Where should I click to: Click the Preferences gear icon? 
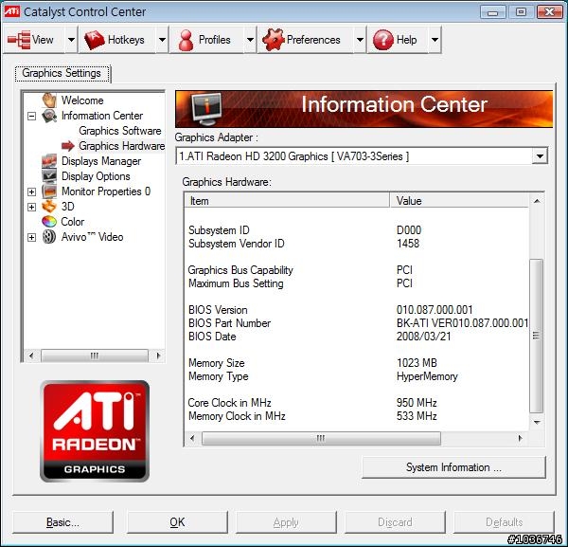coord(274,40)
